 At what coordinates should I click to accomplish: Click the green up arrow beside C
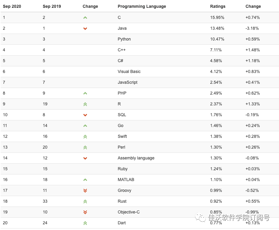(85, 18)
